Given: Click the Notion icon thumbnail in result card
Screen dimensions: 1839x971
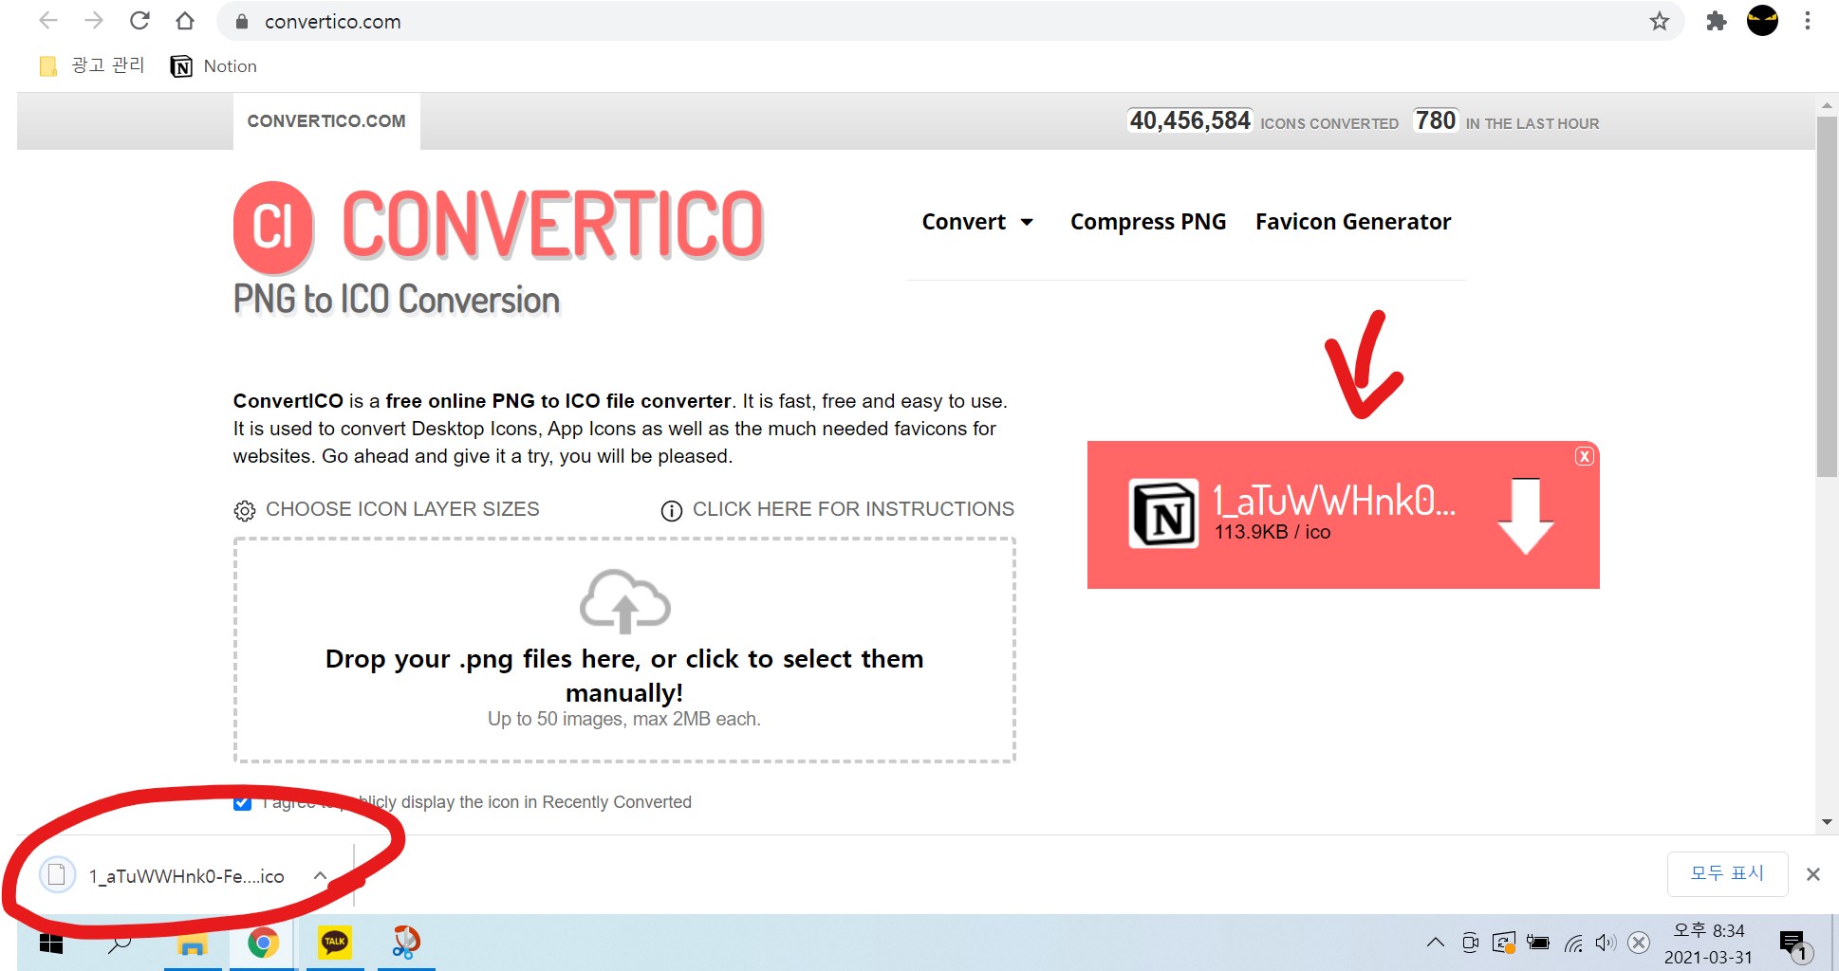Looking at the screenshot, I should point(1163,514).
